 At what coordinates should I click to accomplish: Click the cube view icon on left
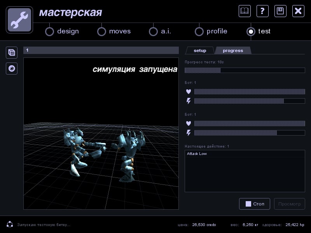[12, 52]
